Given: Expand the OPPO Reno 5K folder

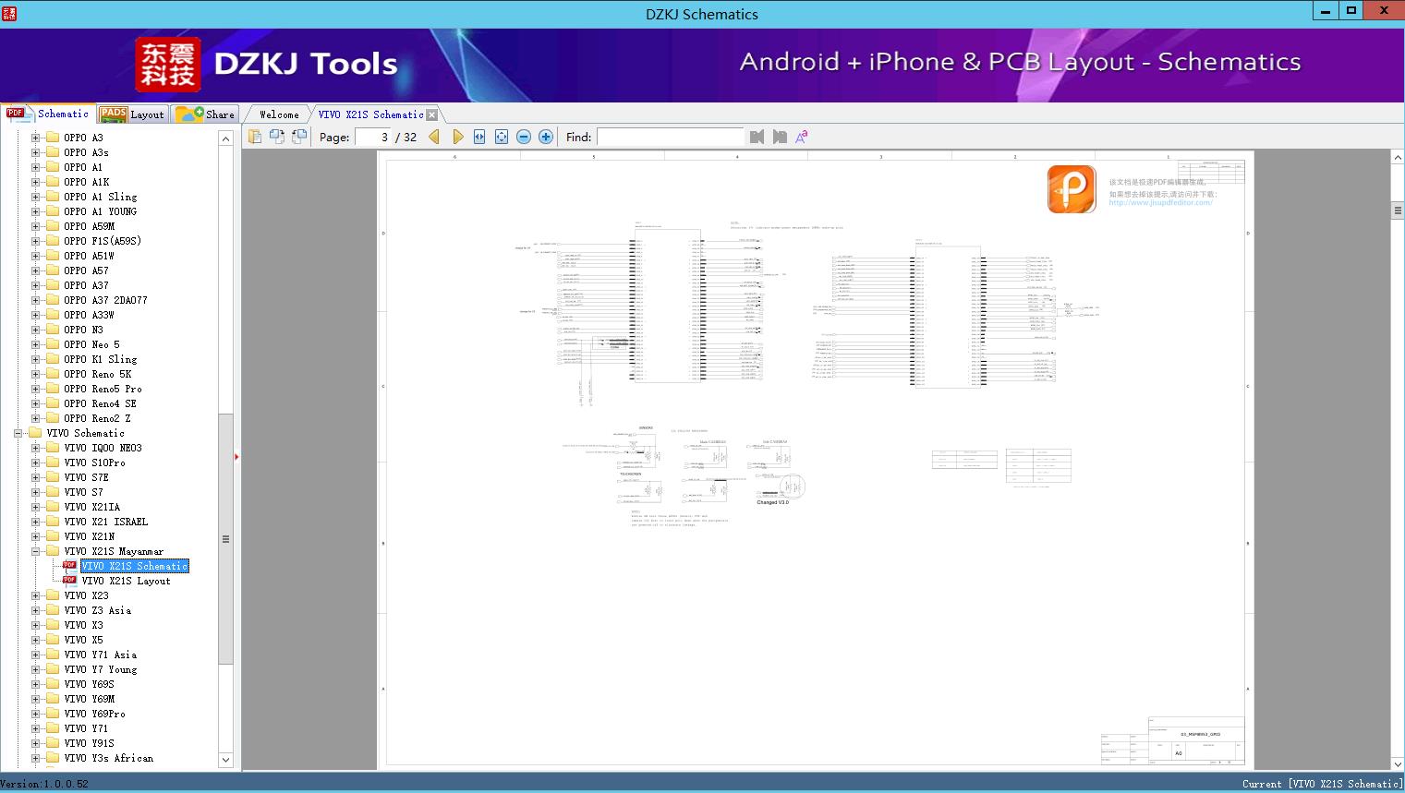Looking at the screenshot, I should point(36,374).
